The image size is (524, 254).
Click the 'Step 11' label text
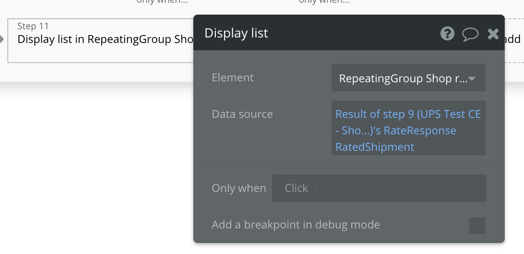click(33, 26)
